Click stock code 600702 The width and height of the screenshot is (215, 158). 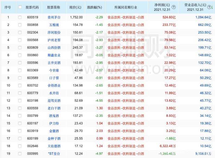point(33,85)
